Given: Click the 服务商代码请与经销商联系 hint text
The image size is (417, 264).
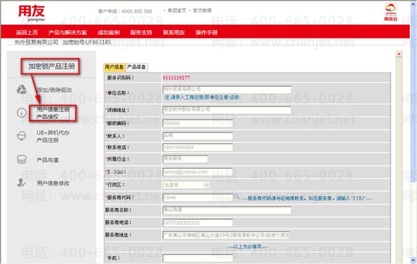Looking at the screenshot, I should click(307, 198).
